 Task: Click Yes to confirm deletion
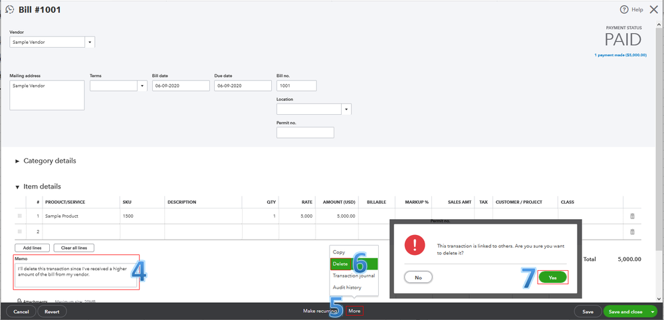coord(552,278)
